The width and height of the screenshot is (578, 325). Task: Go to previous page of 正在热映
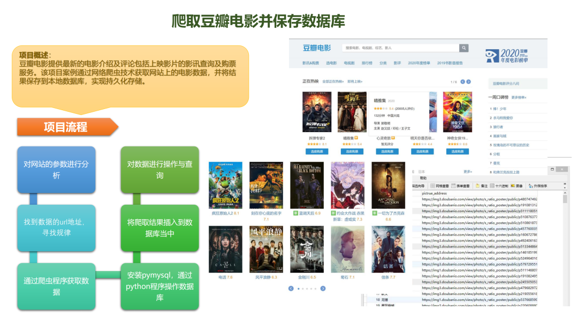pos(462,82)
